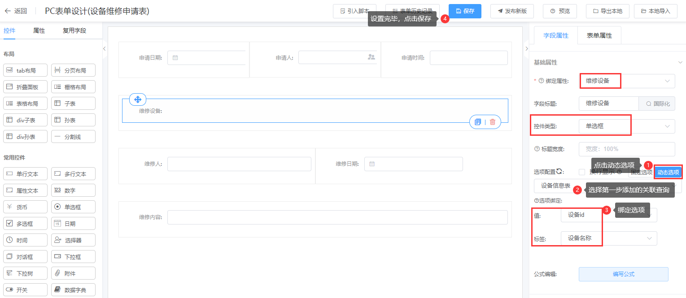
Task: Open the 字段属性 tab
Action: click(556, 35)
